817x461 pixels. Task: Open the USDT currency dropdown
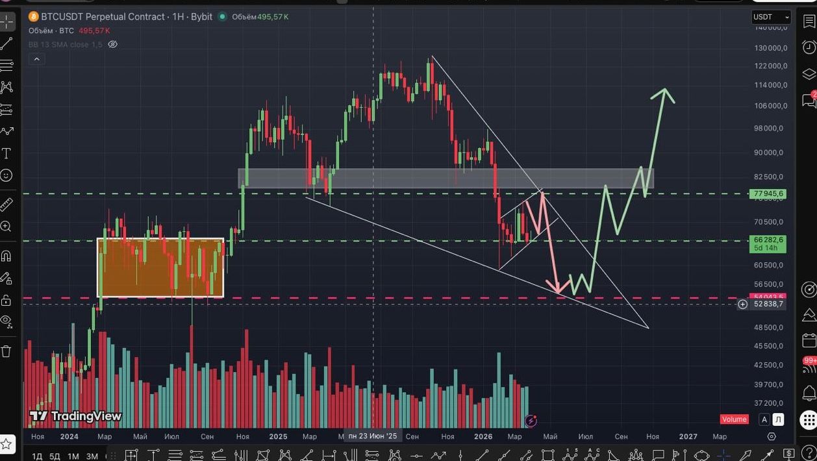tap(771, 18)
